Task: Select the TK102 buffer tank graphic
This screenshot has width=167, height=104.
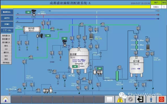Action: click(136, 64)
